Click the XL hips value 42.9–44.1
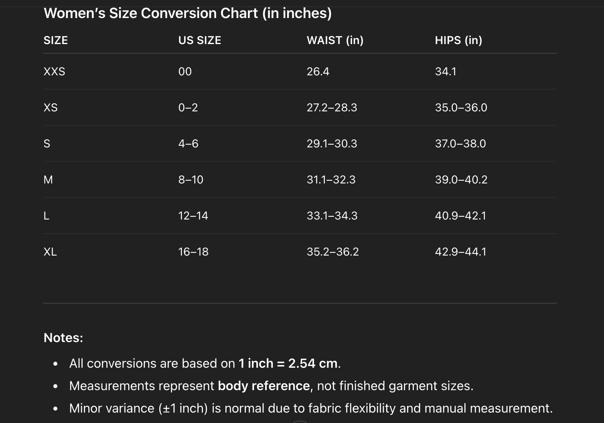Viewport: 604px width, 423px height. pyautogui.click(x=460, y=252)
